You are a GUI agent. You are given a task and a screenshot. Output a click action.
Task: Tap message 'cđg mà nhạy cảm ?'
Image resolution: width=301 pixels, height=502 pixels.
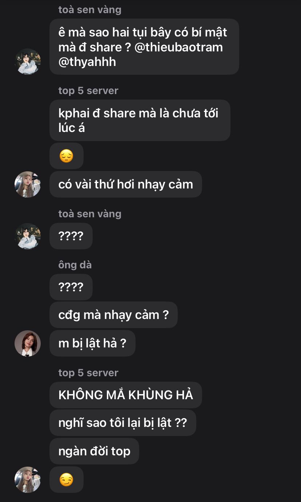coord(113,315)
